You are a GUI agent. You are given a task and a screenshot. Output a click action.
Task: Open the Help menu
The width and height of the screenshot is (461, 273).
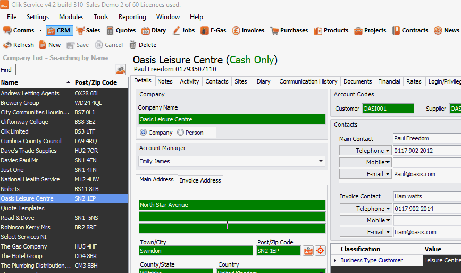tap(196, 17)
